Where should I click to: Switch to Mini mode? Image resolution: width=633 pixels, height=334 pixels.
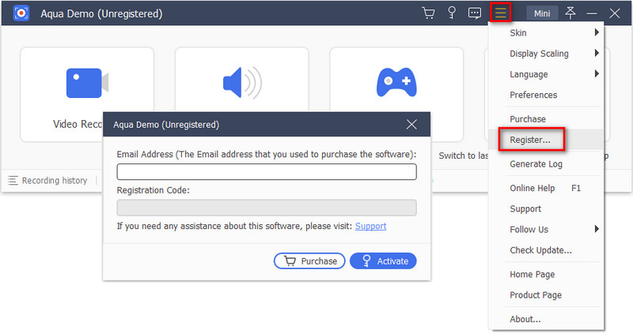[542, 13]
